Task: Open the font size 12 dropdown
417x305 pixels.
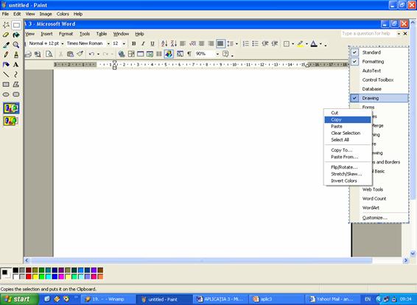Action: tap(124, 43)
